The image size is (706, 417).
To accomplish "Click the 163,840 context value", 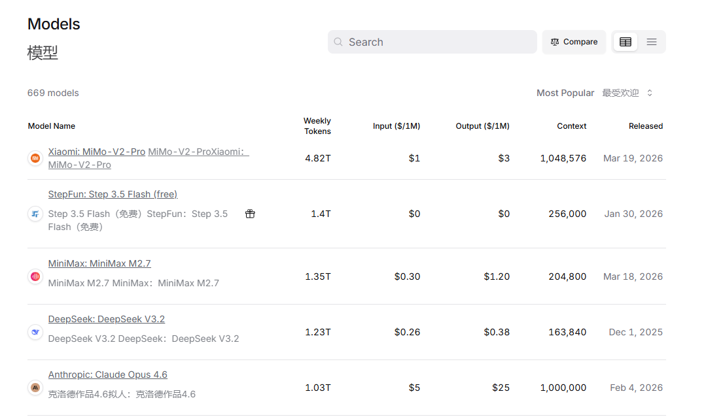I will (567, 332).
